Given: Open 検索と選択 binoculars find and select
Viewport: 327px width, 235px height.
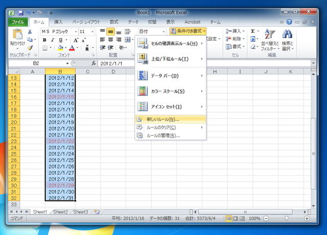Looking at the screenshot, I should (x=288, y=40).
